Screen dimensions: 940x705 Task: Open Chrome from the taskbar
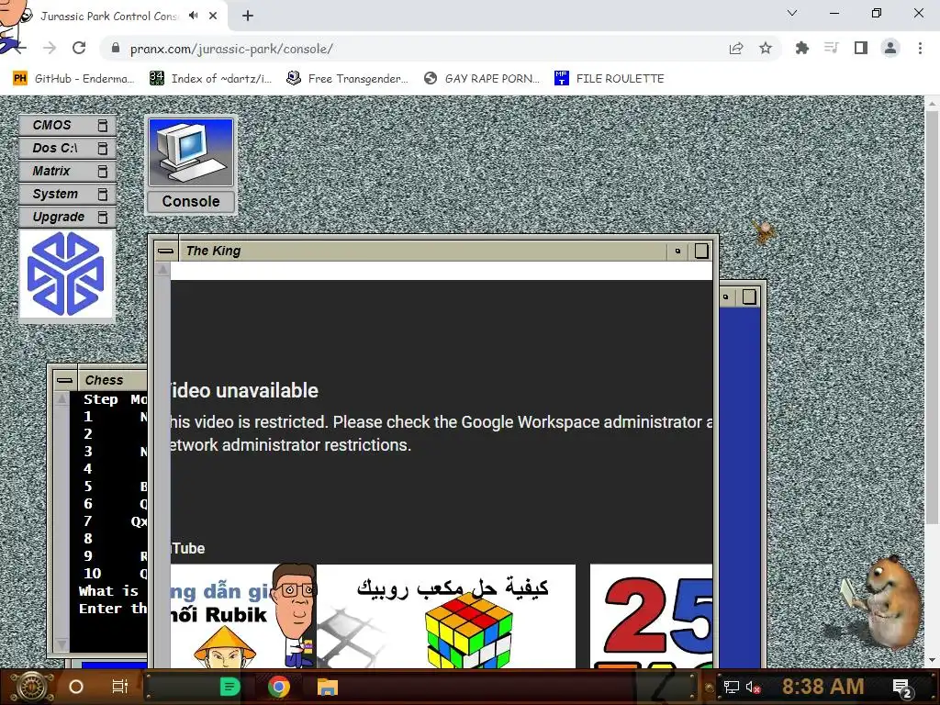(279, 687)
